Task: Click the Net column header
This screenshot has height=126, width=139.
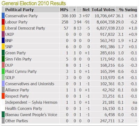Action: pos(86,10)
